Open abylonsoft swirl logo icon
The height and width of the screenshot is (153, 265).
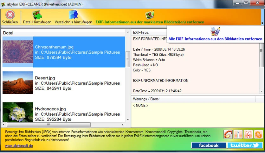[x=228, y=134]
